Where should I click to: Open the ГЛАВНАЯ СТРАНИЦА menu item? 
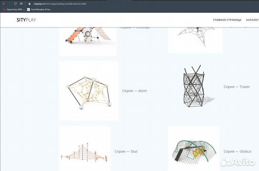coord(227,20)
